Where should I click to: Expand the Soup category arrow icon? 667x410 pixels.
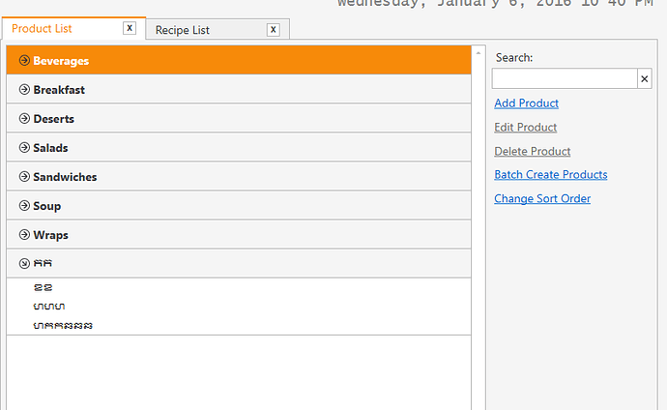click(x=24, y=205)
